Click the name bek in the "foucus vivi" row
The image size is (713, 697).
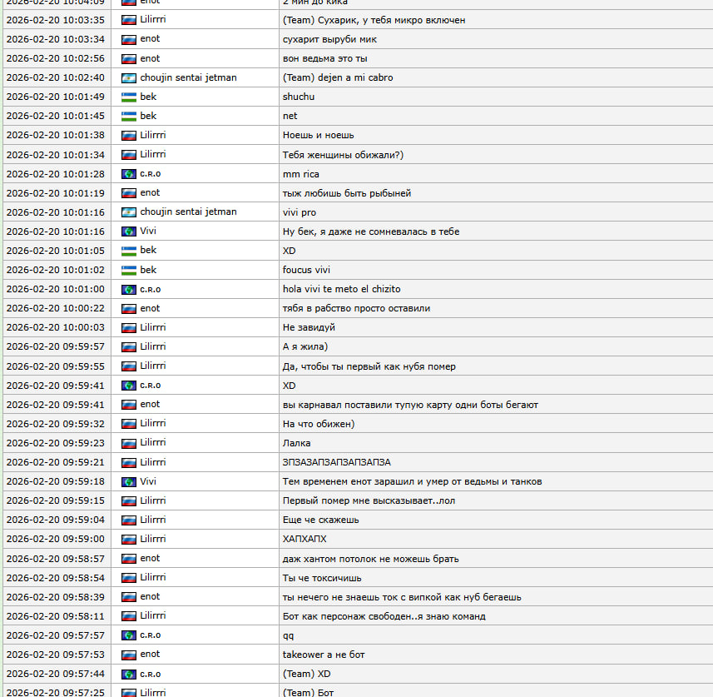pyautogui.click(x=148, y=270)
